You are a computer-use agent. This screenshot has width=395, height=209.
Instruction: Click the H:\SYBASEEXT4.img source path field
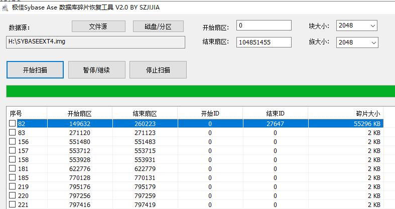95,42
